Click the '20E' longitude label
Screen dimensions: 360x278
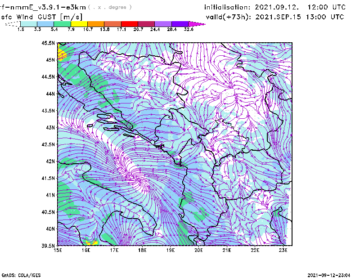pos(198,250)
